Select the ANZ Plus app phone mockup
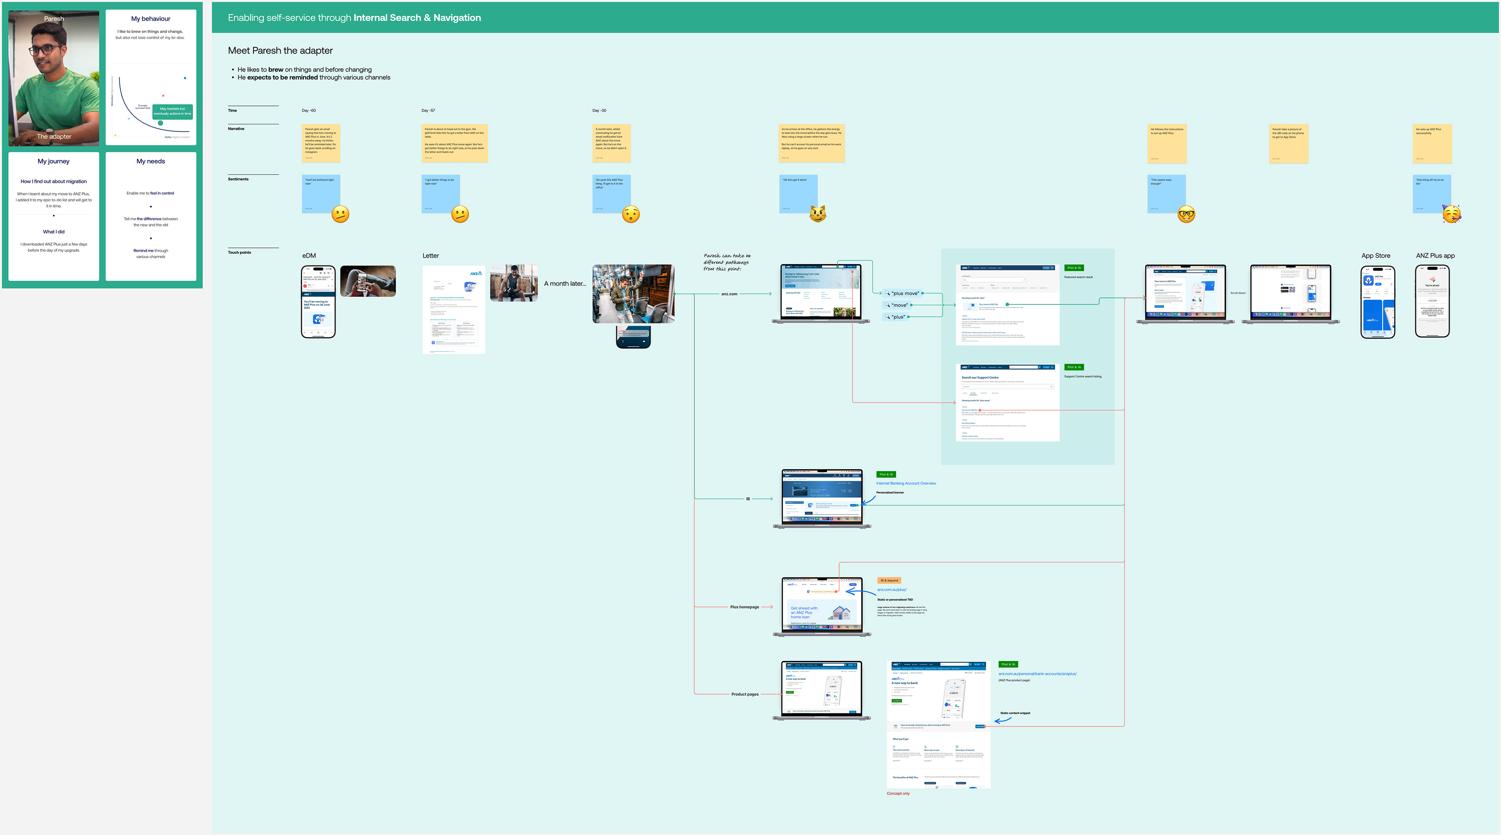The image size is (1501, 835). point(1432,301)
